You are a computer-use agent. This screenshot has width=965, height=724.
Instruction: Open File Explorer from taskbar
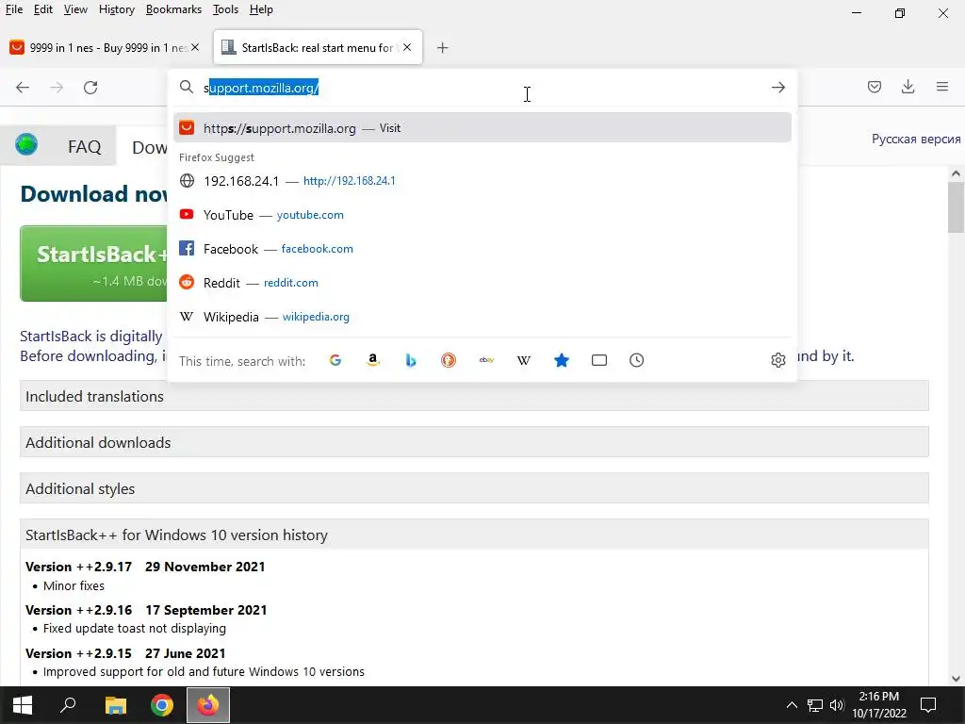pos(115,705)
